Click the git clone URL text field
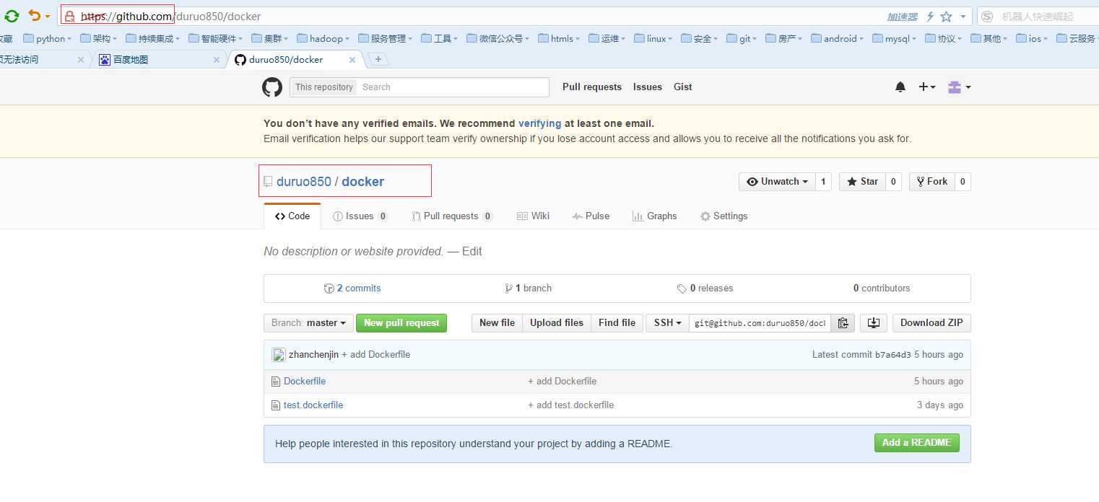The image size is (1099, 502). coord(760,323)
